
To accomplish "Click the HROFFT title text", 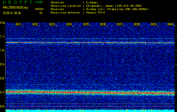I will coord(17,2).
